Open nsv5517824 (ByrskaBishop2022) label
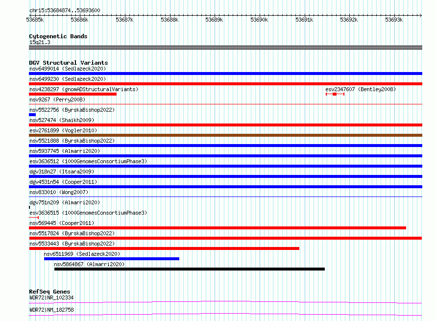The height and width of the screenshot is (321, 436). [72, 233]
